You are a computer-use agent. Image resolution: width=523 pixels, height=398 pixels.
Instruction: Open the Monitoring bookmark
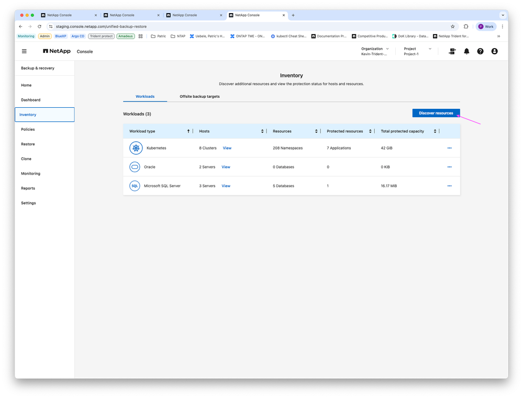click(x=26, y=36)
